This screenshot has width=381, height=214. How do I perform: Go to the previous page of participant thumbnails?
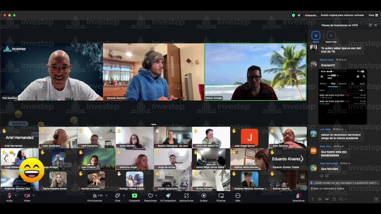pos(5,159)
